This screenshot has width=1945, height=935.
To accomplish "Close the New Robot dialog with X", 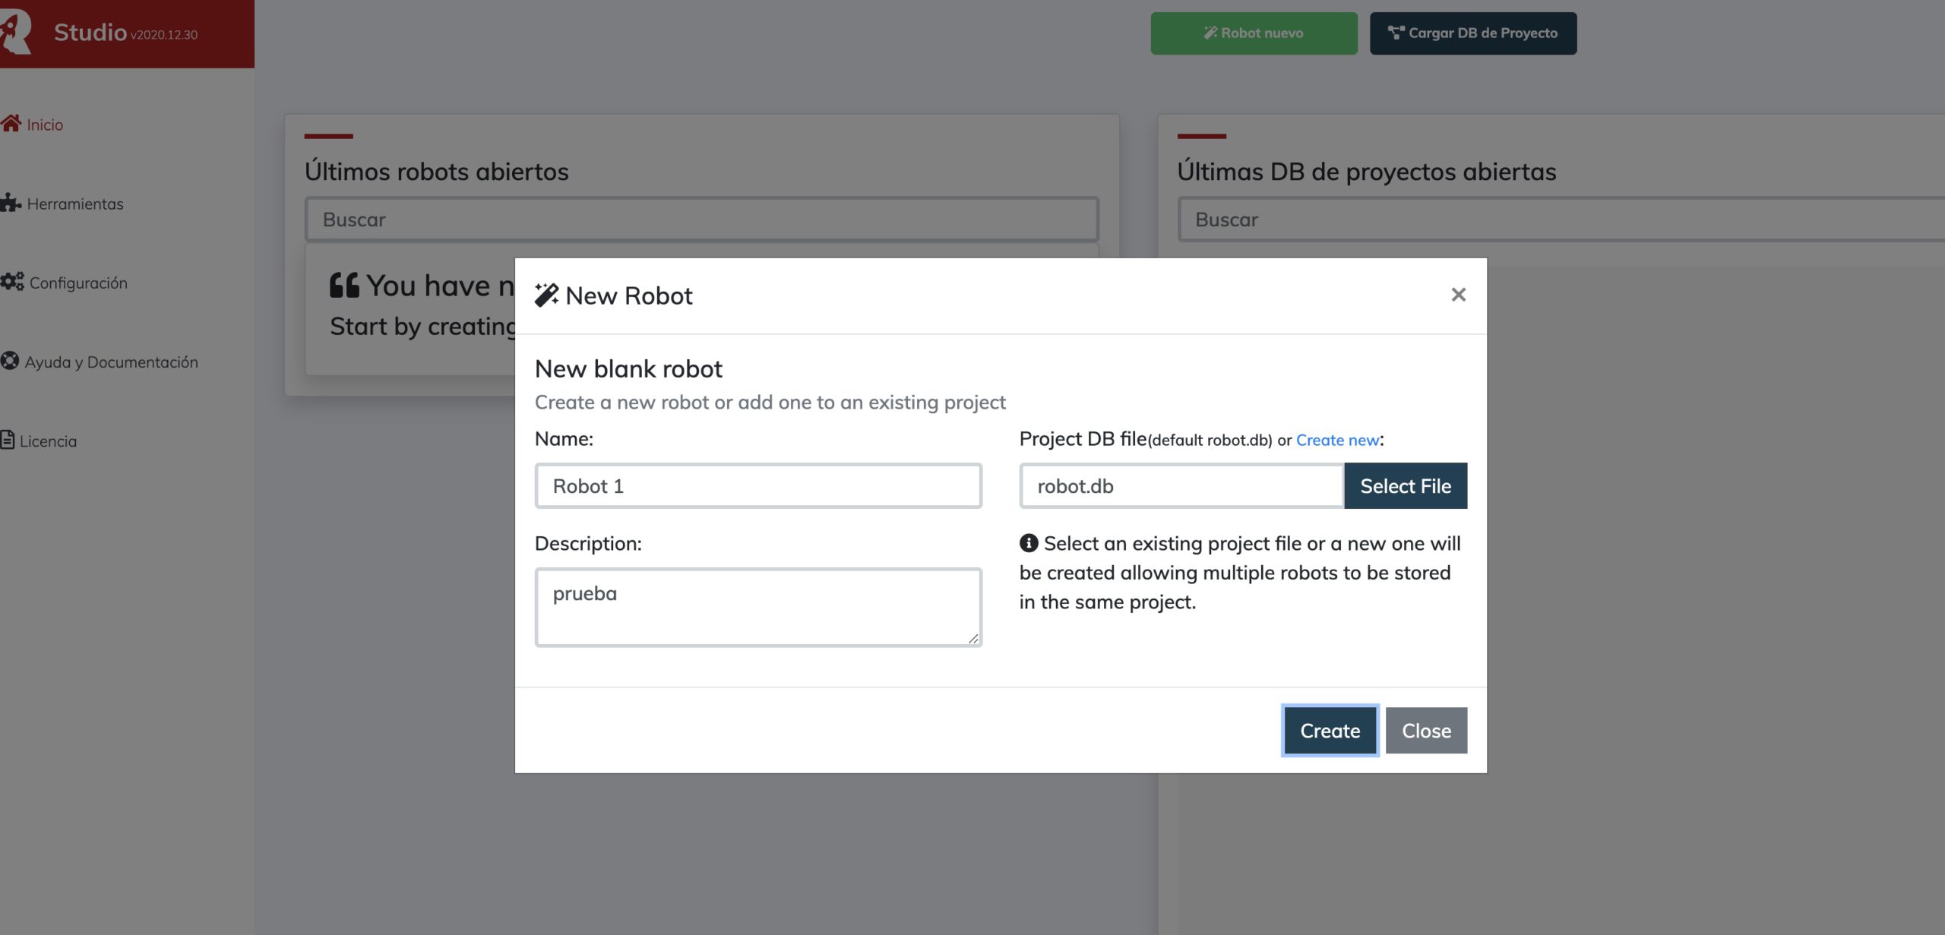I will click(1457, 295).
